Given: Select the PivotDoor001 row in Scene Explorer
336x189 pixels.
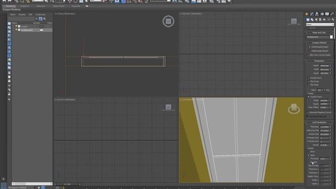Looking at the screenshot, I should [x=32, y=30].
